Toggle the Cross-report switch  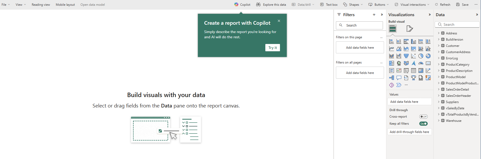tap(423, 117)
